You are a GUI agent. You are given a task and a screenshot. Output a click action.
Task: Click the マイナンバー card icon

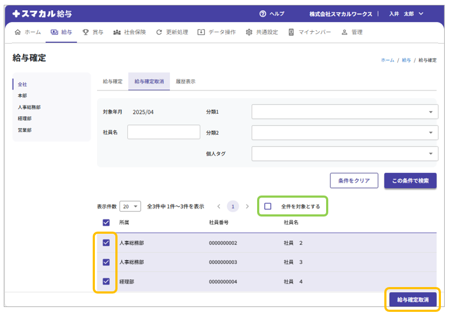291,32
